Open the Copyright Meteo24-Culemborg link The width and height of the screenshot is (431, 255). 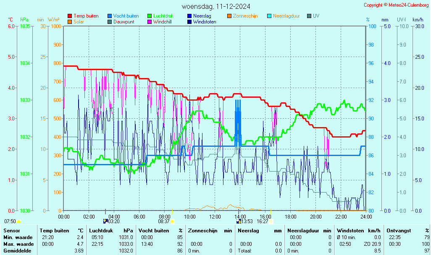(x=396, y=5)
